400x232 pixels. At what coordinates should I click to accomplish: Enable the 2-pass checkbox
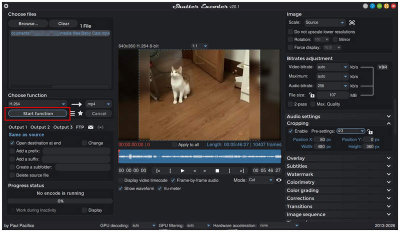(290, 104)
